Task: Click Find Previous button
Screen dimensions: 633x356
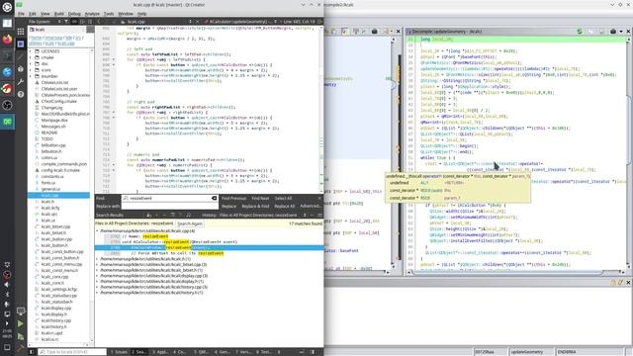Action: [x=233, y=198]
